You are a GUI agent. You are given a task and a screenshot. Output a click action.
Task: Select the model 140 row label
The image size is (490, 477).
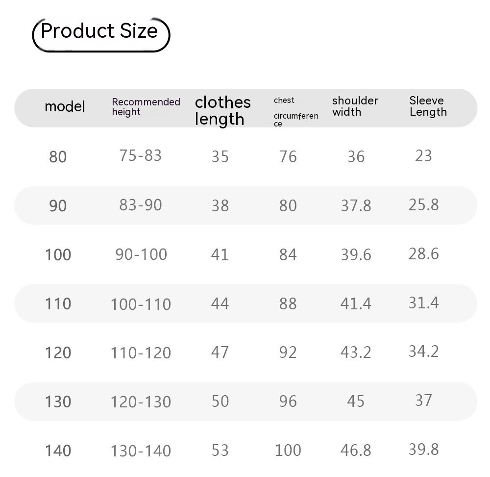pyautogui.click(x=58, y=451)
